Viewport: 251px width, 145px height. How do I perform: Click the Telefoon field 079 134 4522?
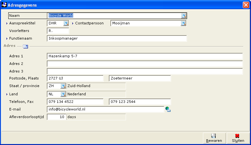(x=75, y=102)
